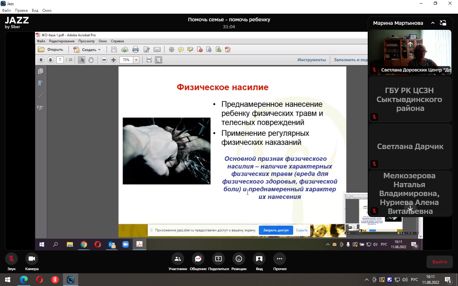This screenshot has height=286, width=458.
Task: Open the Прочее more options menu
Action: pos(280,259)
